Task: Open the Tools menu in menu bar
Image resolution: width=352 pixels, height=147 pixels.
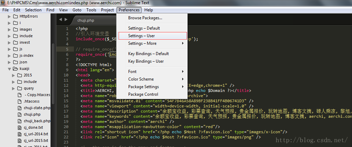Action: coord(91,10)
